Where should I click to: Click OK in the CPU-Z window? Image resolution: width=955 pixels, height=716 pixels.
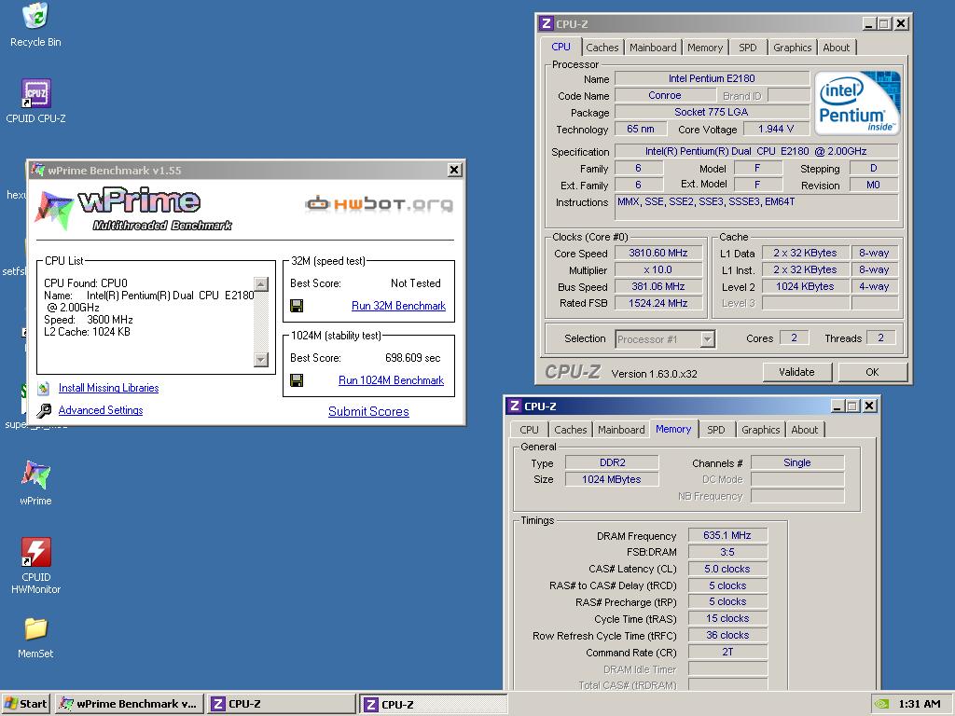(x=872, y=372)
